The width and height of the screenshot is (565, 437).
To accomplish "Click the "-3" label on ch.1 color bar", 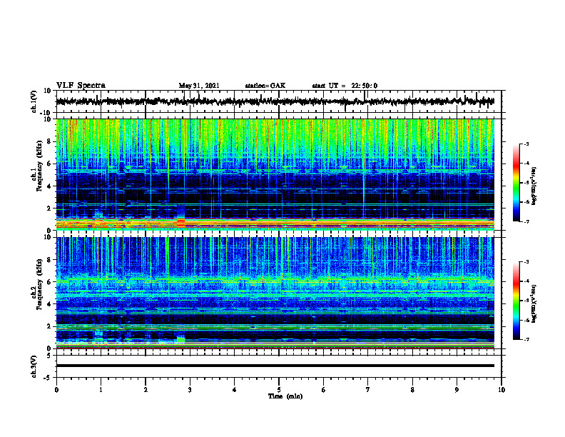I will point(526,144).
